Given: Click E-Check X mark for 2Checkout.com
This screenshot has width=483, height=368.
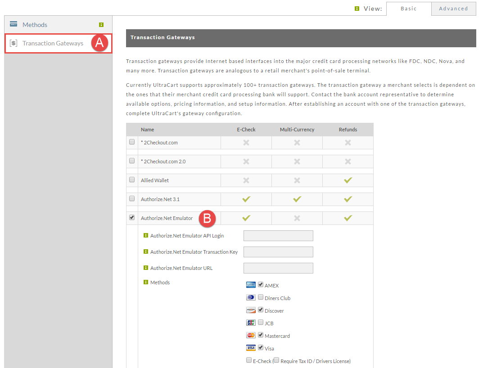Looking at the screenshot, I should tap(246, 143).
